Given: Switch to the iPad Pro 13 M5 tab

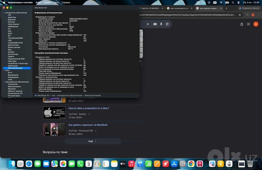Looking at the screenshot, I should coord(150,8).
